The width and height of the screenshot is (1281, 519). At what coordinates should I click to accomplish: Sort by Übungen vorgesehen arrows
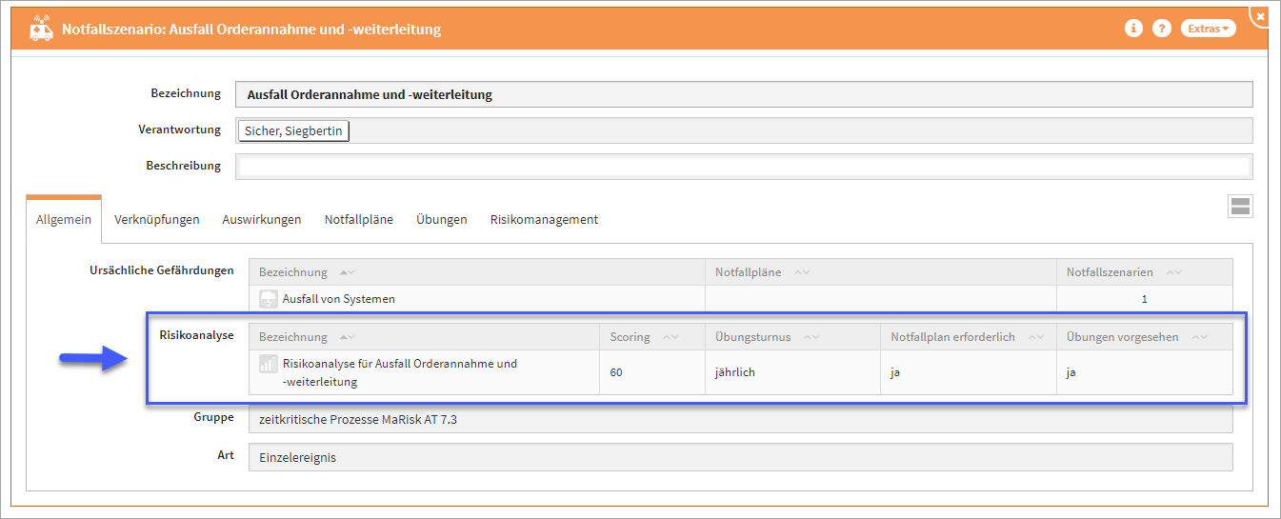pyautogui.click(x=1199, y=337)
